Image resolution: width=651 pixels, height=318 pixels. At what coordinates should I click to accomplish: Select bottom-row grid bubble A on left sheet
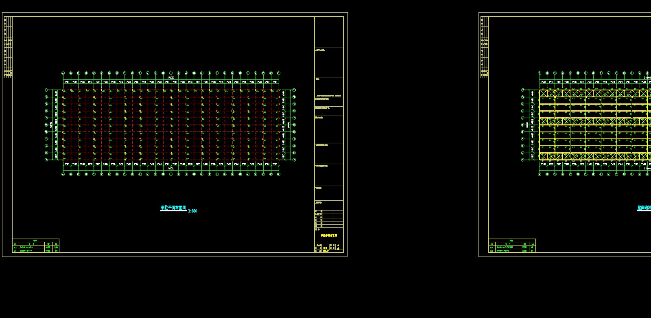point(63,174)
